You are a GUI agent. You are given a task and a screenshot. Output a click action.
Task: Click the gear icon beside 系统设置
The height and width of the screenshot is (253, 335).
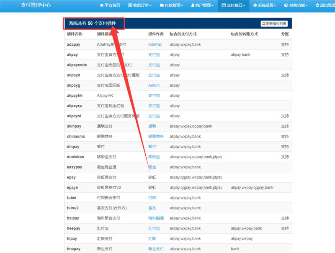[255, 5]
